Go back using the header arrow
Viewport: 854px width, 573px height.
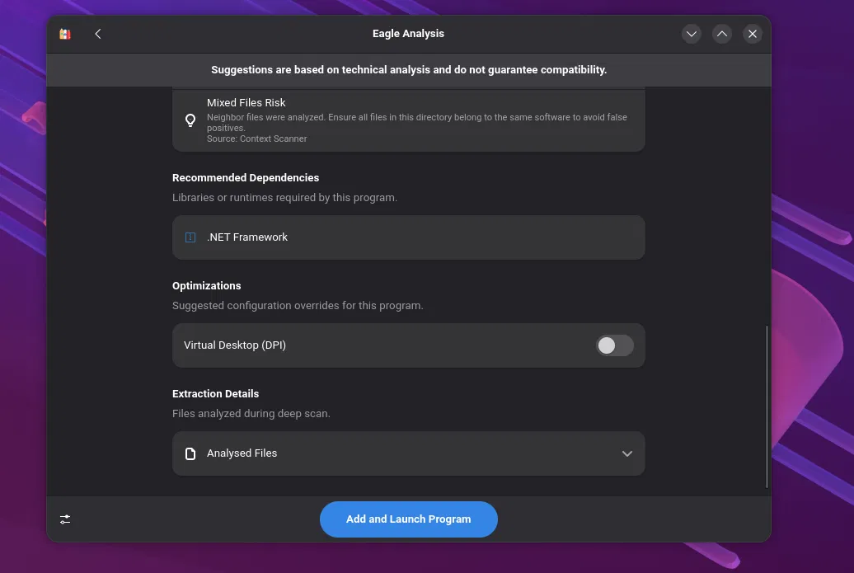(98, 34)
